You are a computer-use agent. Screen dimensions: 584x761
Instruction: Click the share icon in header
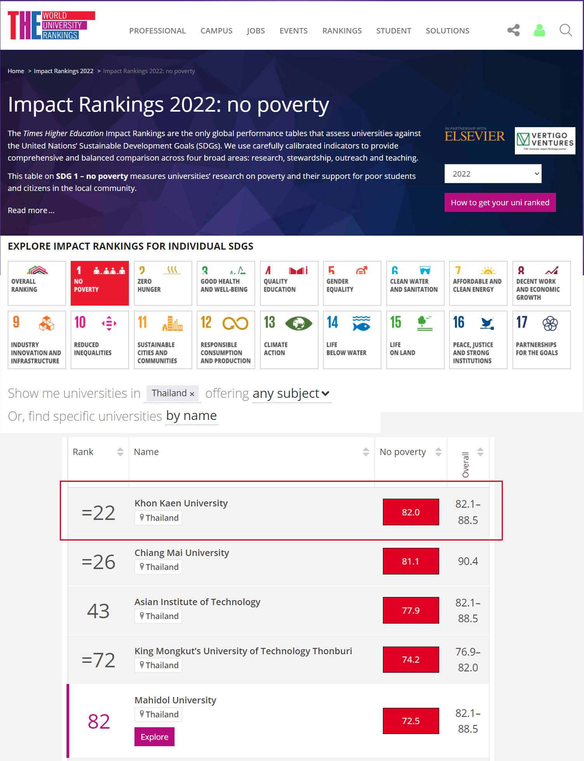pos(513,30)
